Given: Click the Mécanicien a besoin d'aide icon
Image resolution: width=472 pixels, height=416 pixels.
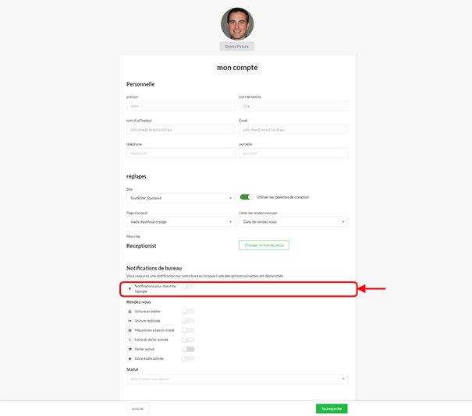Looking at the screenshot, I should (130, 330).
